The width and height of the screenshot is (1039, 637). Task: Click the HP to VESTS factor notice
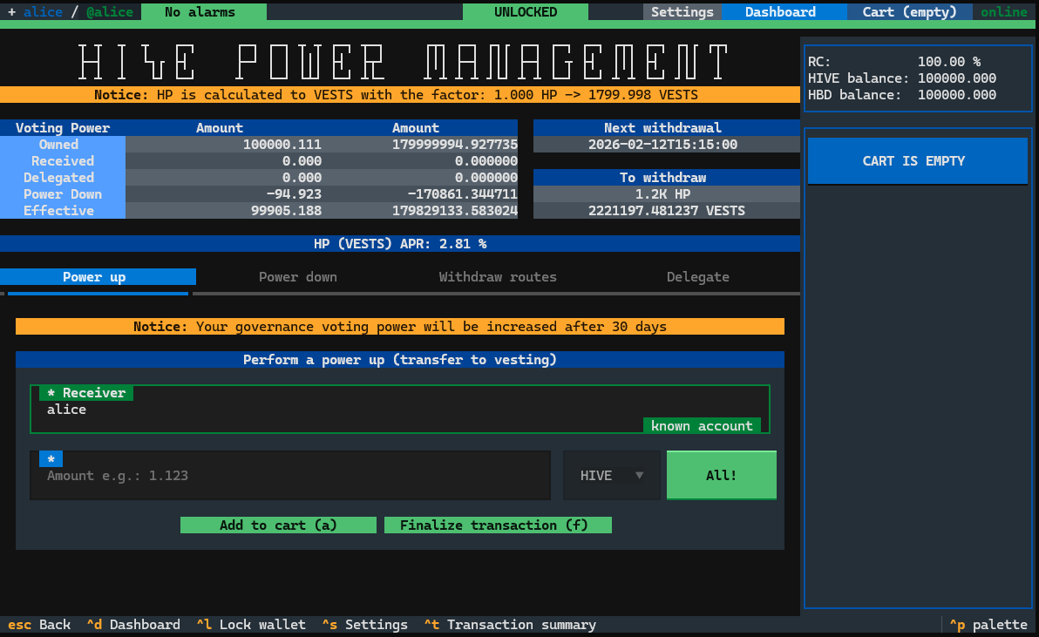tap(399, 95)
